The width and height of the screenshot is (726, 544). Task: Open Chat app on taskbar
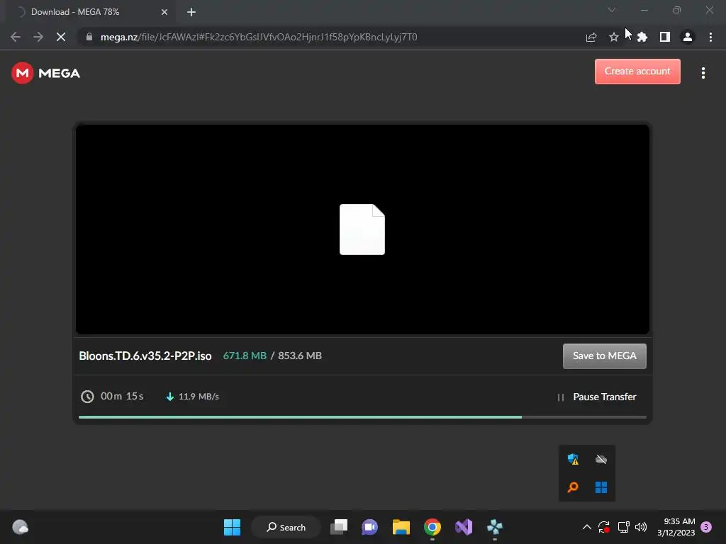[x=369, y=527]
